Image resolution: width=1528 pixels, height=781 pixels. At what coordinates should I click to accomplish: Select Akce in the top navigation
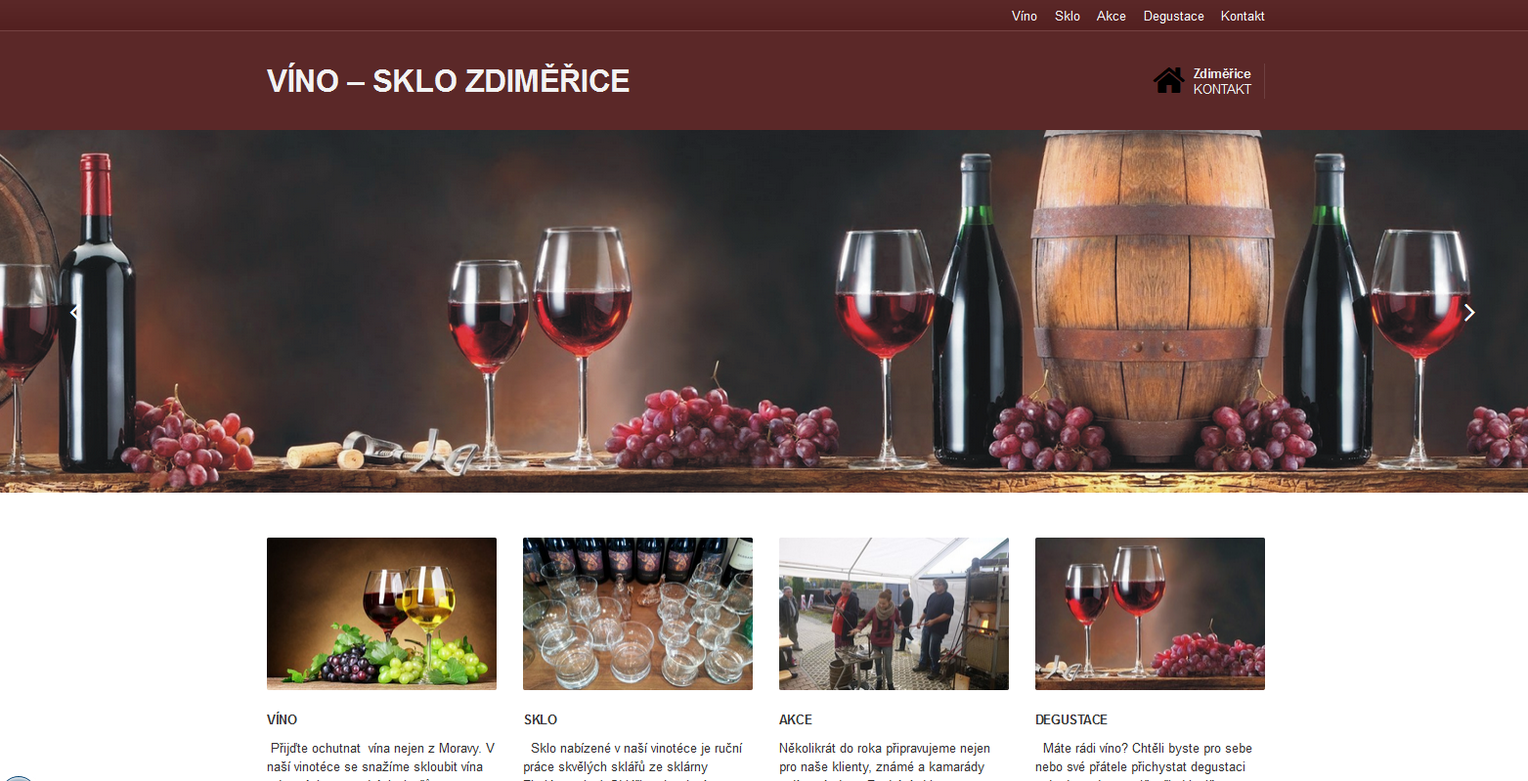pyautogui.click(x=1112, y=16)
